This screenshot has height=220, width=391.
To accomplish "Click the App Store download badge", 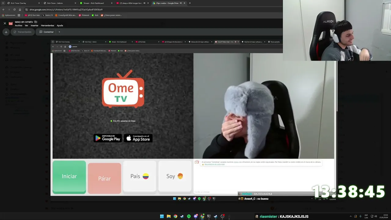I will 138,138.
